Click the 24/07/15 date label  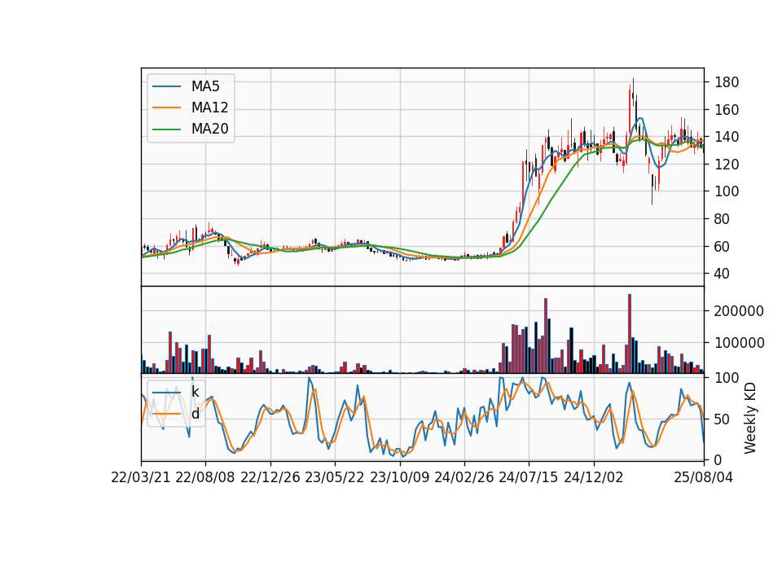click(x=529, y=477)
